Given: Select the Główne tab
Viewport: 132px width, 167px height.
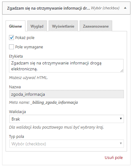Looking at the screenshot, I should pos(15,26).
